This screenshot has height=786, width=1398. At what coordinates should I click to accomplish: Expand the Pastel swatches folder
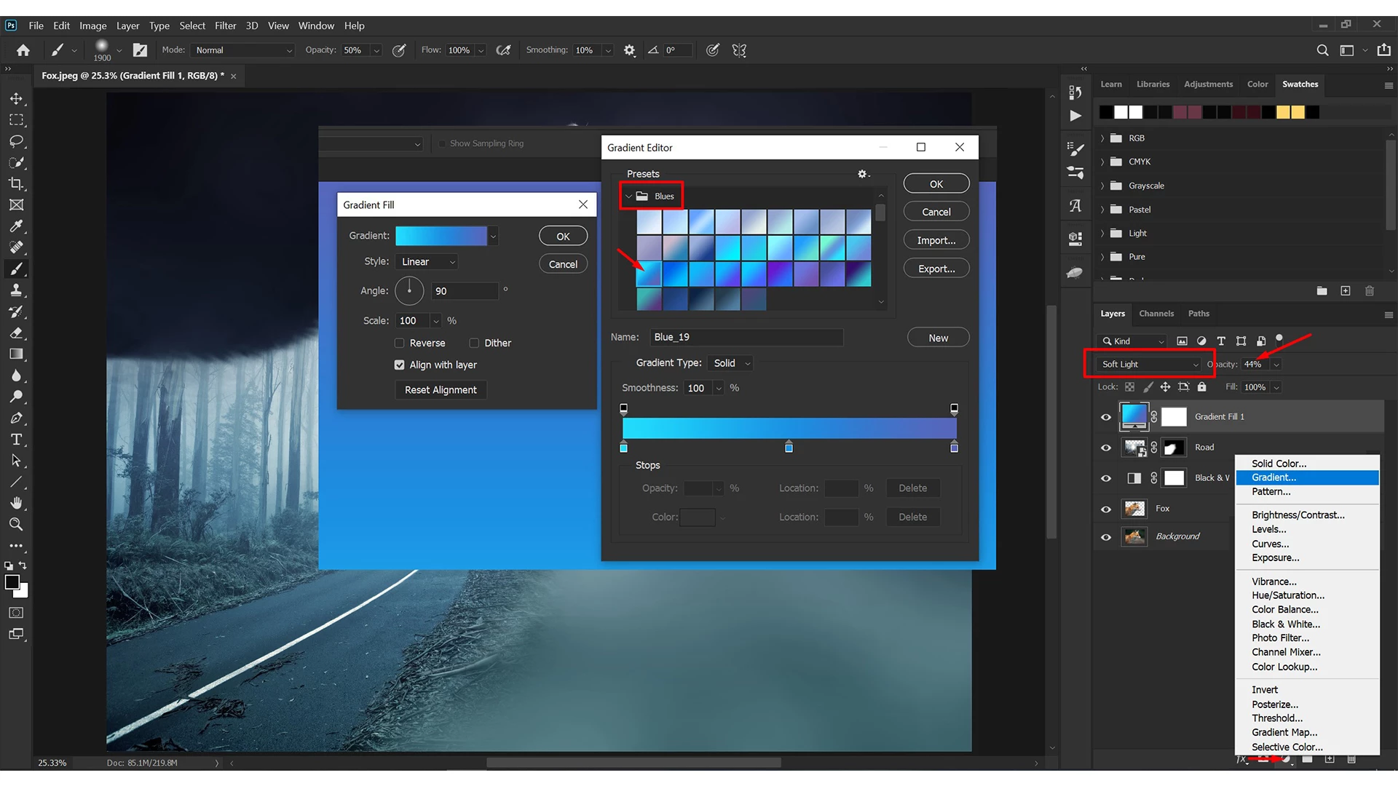[1102, 210]
